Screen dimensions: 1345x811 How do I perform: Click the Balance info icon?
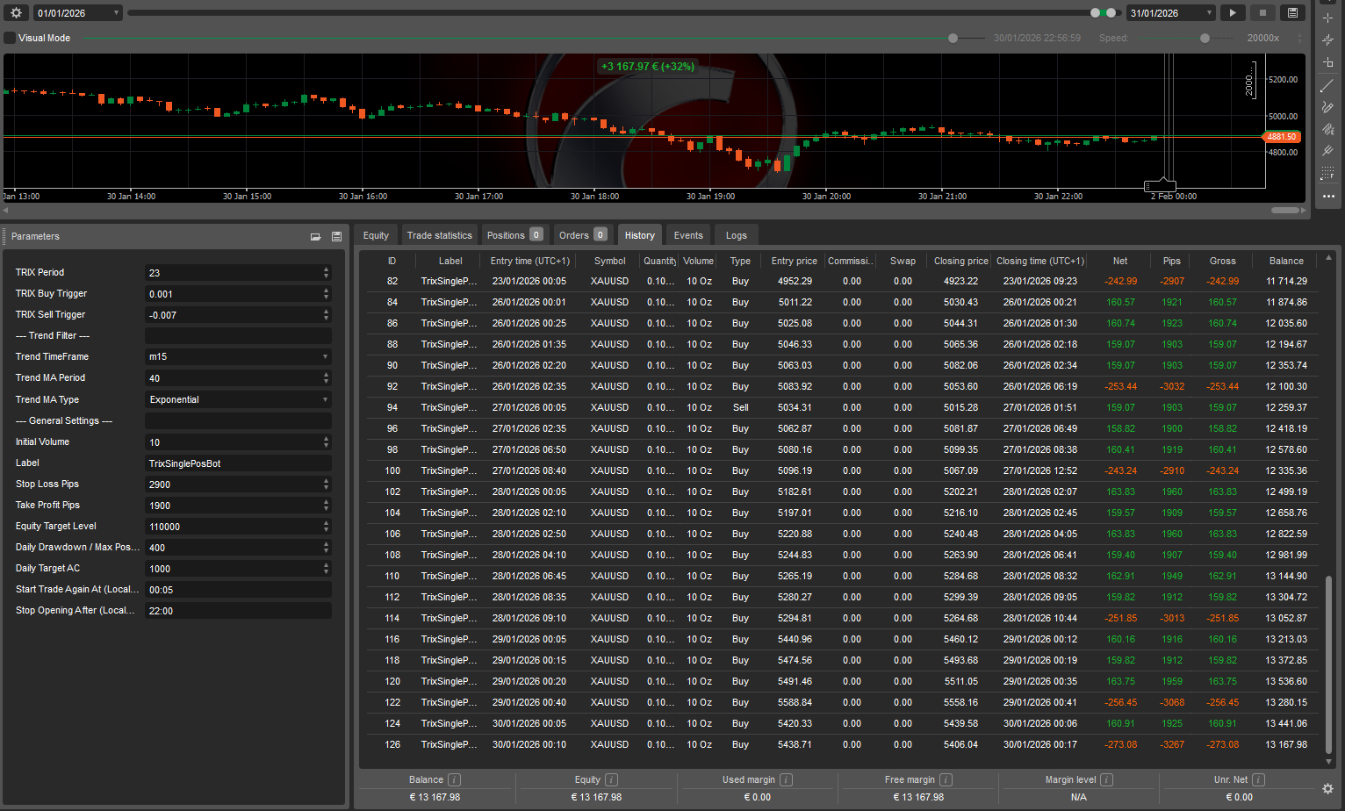pos(454,779)
